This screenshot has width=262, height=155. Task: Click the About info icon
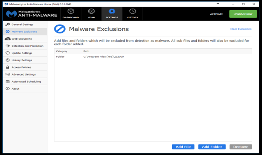7,88
